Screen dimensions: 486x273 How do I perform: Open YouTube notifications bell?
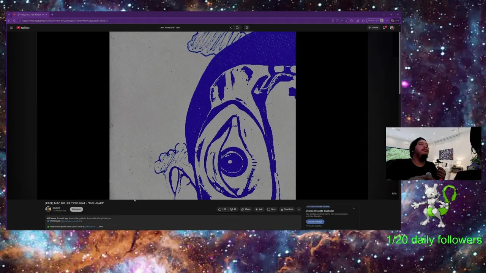click(x=384, y=28)
